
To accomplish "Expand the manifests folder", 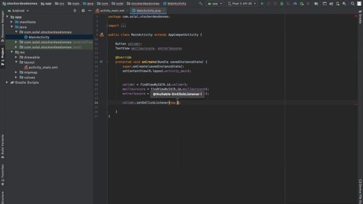I will [11, 22].
